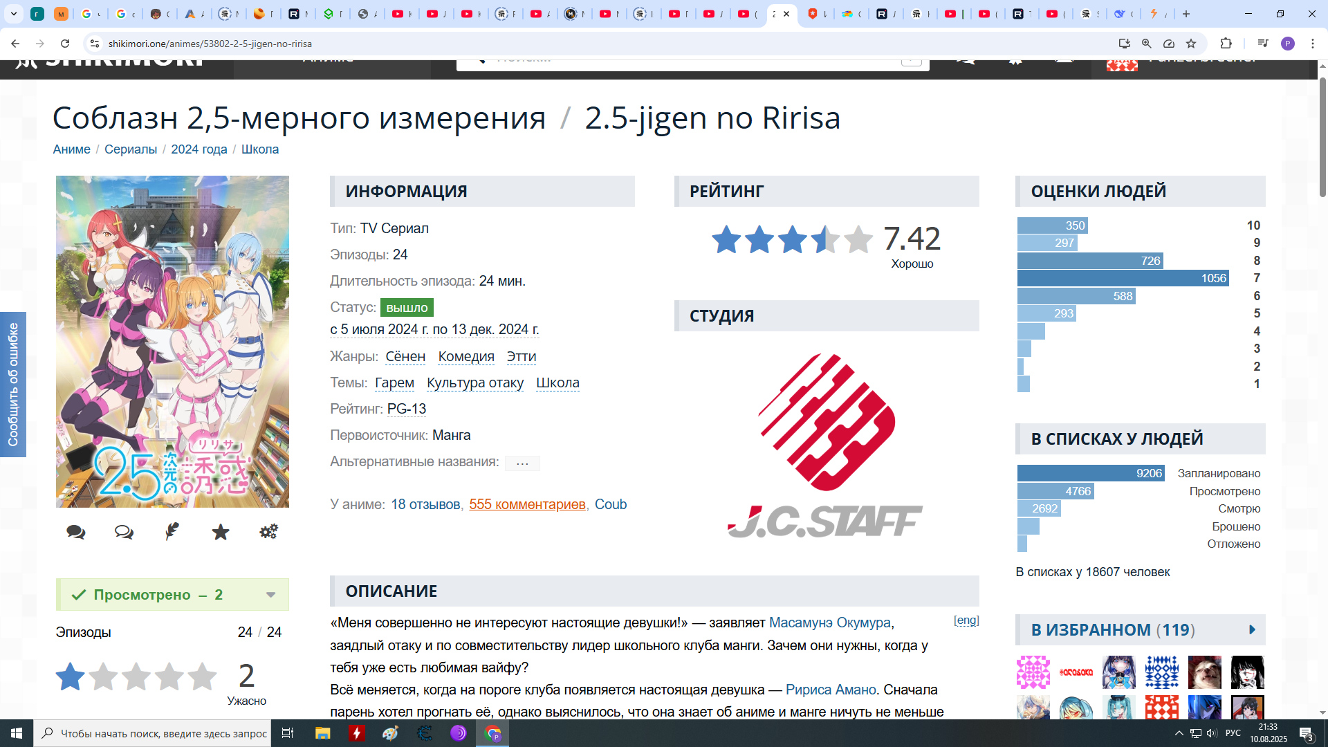Viewport: 1328px width, 747px height.
Task: Click the anime poster thumbnail
Action: 172,341
